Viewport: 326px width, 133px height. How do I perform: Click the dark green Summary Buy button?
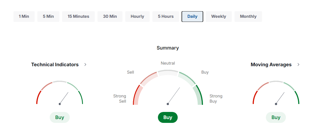point(168,117)
